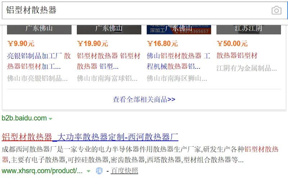The image size is (288, 178).
Task: Click the ¥16.80元 price
Action: pos(162,43)
